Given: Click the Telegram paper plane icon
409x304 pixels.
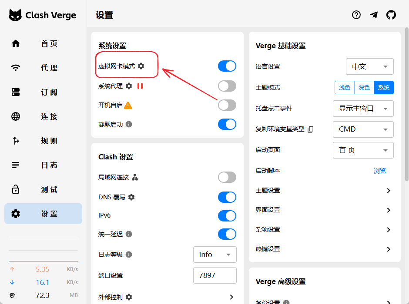Looking at the screenshot, I should tap(374, 15).
